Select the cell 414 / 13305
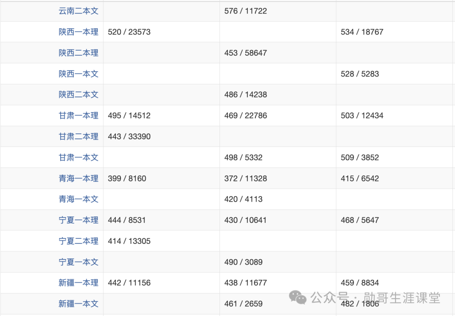 [161, 241]
